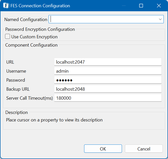Select the Username field containing admin
Image resolution: width=168 pixels, height=159 pixels.
pos(108,71)
